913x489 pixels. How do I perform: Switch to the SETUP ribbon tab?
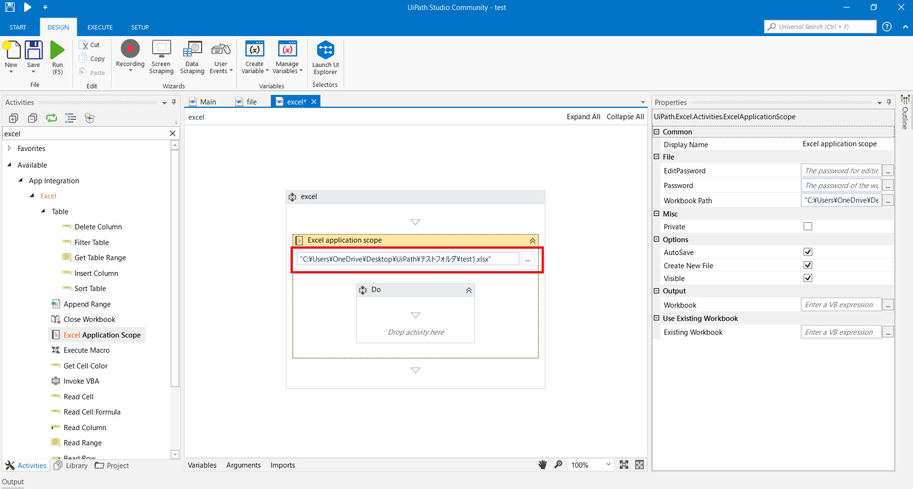(140, 27)
